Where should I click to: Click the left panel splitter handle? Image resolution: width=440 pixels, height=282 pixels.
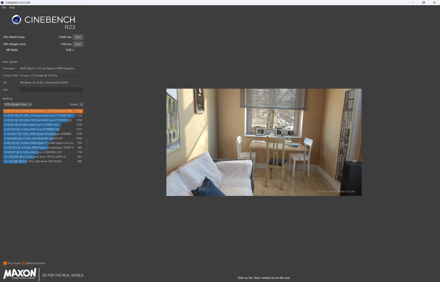(87, 146)
